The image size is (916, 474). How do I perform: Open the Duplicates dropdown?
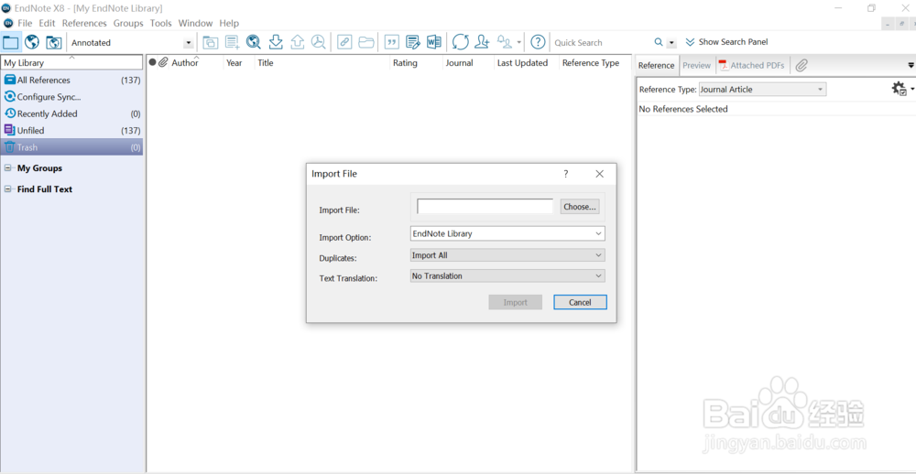pyautogui.click(x=507, y=255)
